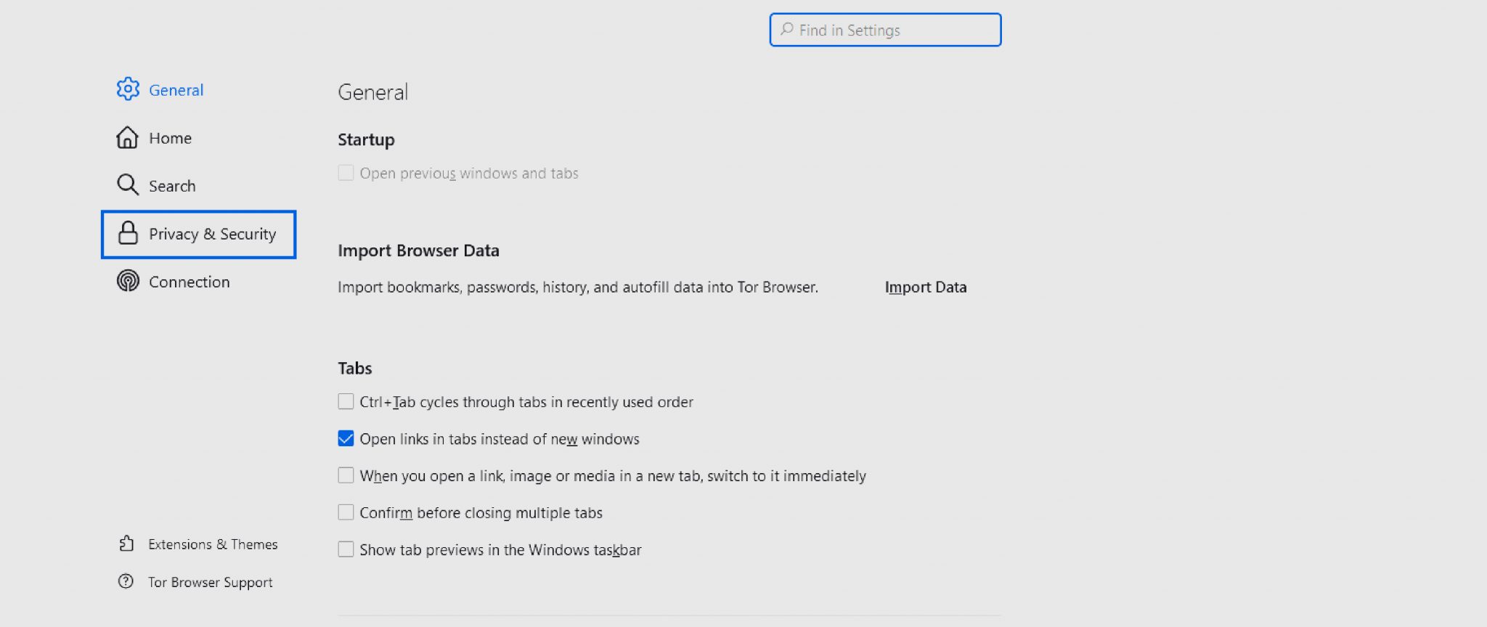This screenshot has height=627, width=1487.
Task: Click the Home house icon
Action: click(x=127, y=137)
